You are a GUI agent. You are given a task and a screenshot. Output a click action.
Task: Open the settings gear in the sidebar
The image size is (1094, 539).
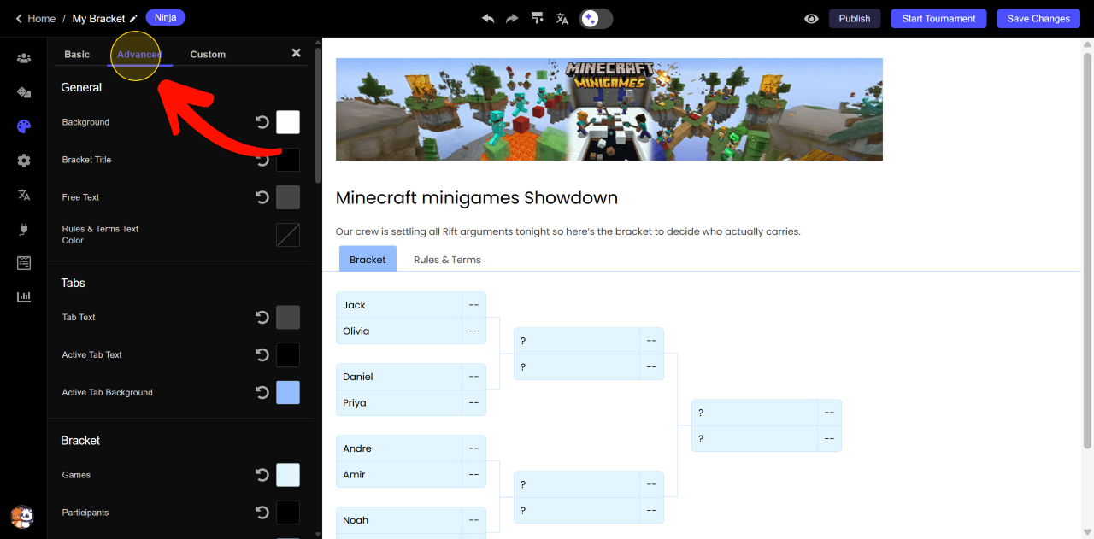[24, 161]
